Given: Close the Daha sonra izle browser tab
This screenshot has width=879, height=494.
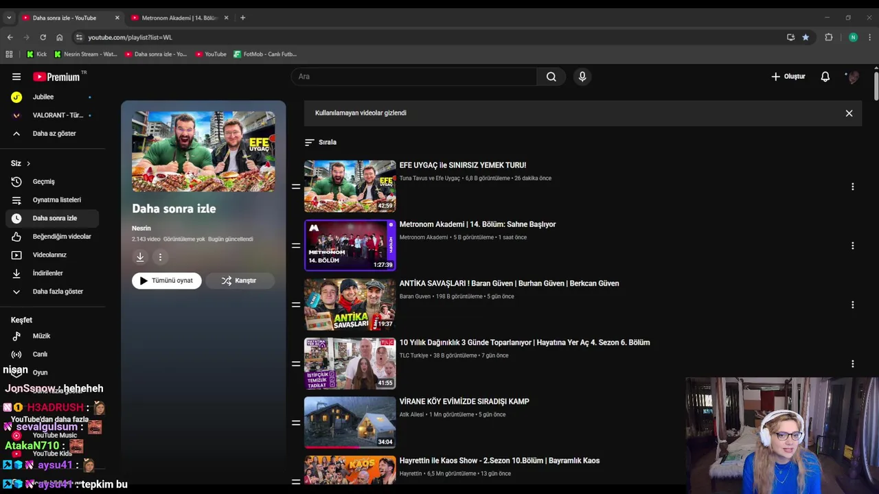Looking at the screenshot, I should (117, 18).
